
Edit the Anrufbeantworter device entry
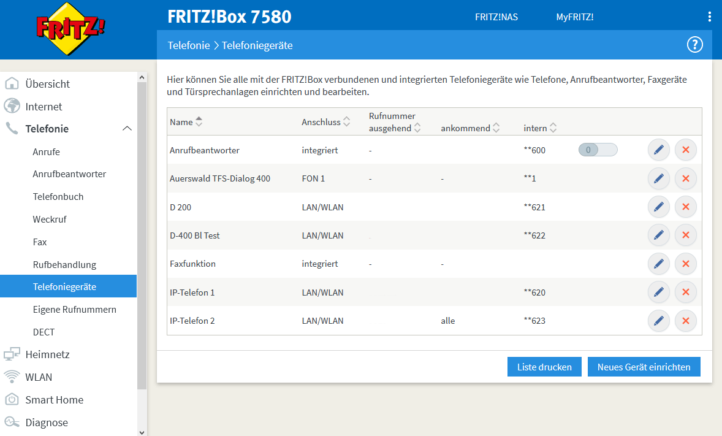click(x=659, y=150)
